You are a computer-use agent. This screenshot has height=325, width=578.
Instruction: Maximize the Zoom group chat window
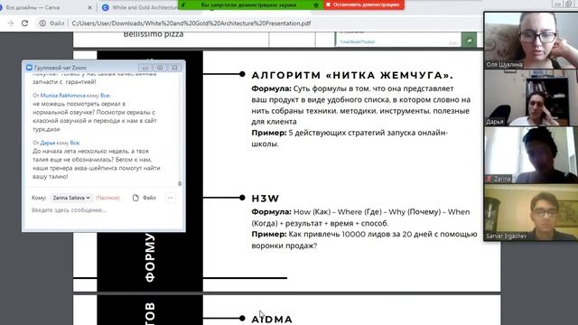(160, 68)
